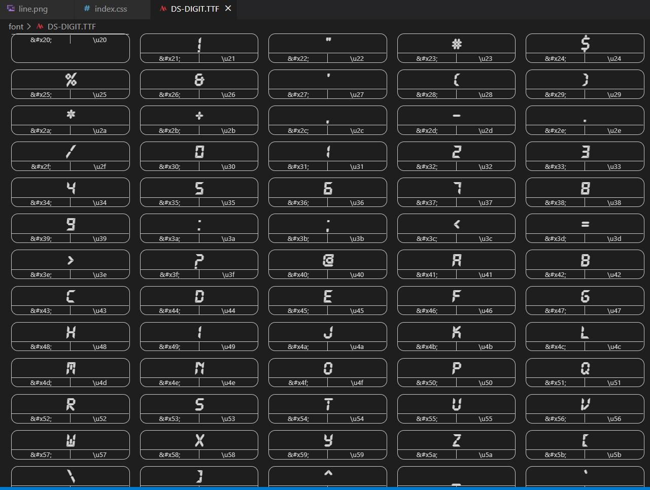The height and width of the screenshot is (490, 650).
Task: Click the \u35 unicode escape text
Action: tap(228, 202)
